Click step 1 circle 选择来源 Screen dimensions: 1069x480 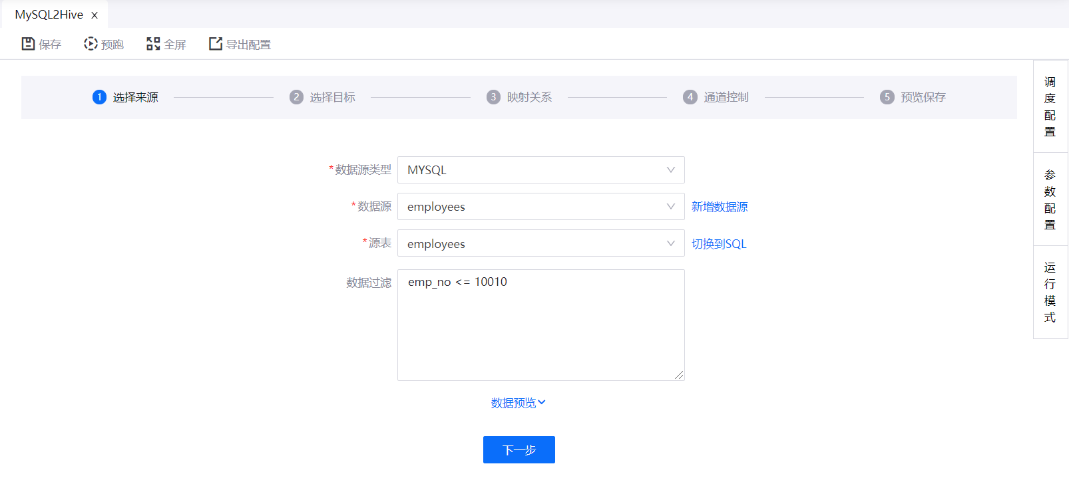click(x=99, y=97)
